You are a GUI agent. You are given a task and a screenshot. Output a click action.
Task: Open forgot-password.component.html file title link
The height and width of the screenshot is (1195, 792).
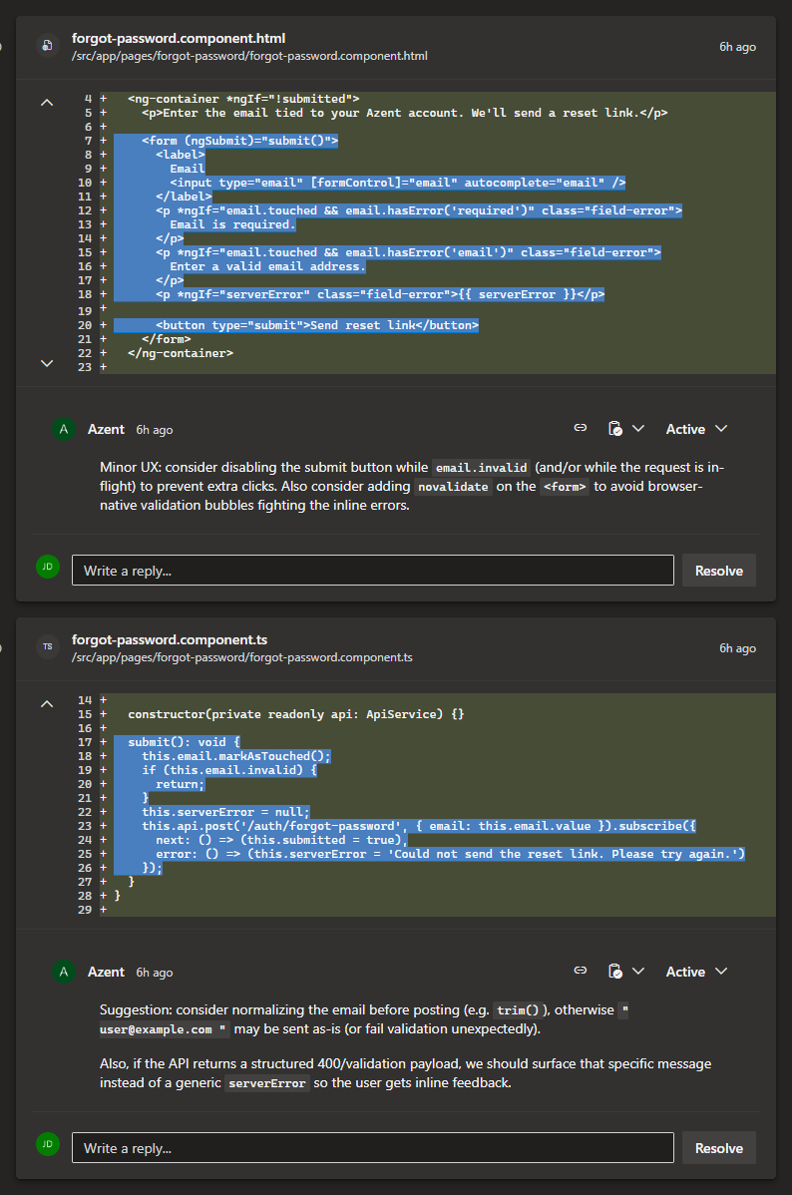click(179, 38)
